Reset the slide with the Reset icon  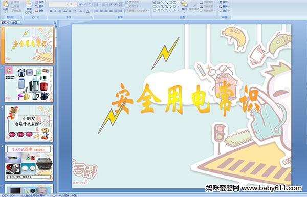coord(36,6)
